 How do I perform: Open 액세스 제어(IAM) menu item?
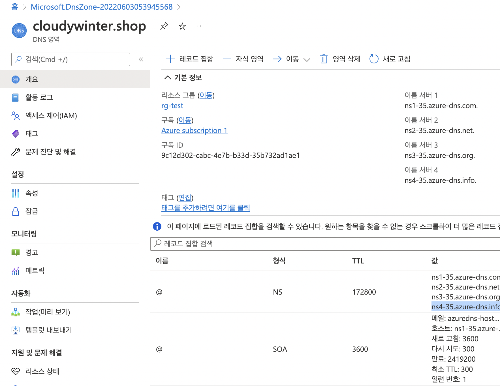coord(75,115)
